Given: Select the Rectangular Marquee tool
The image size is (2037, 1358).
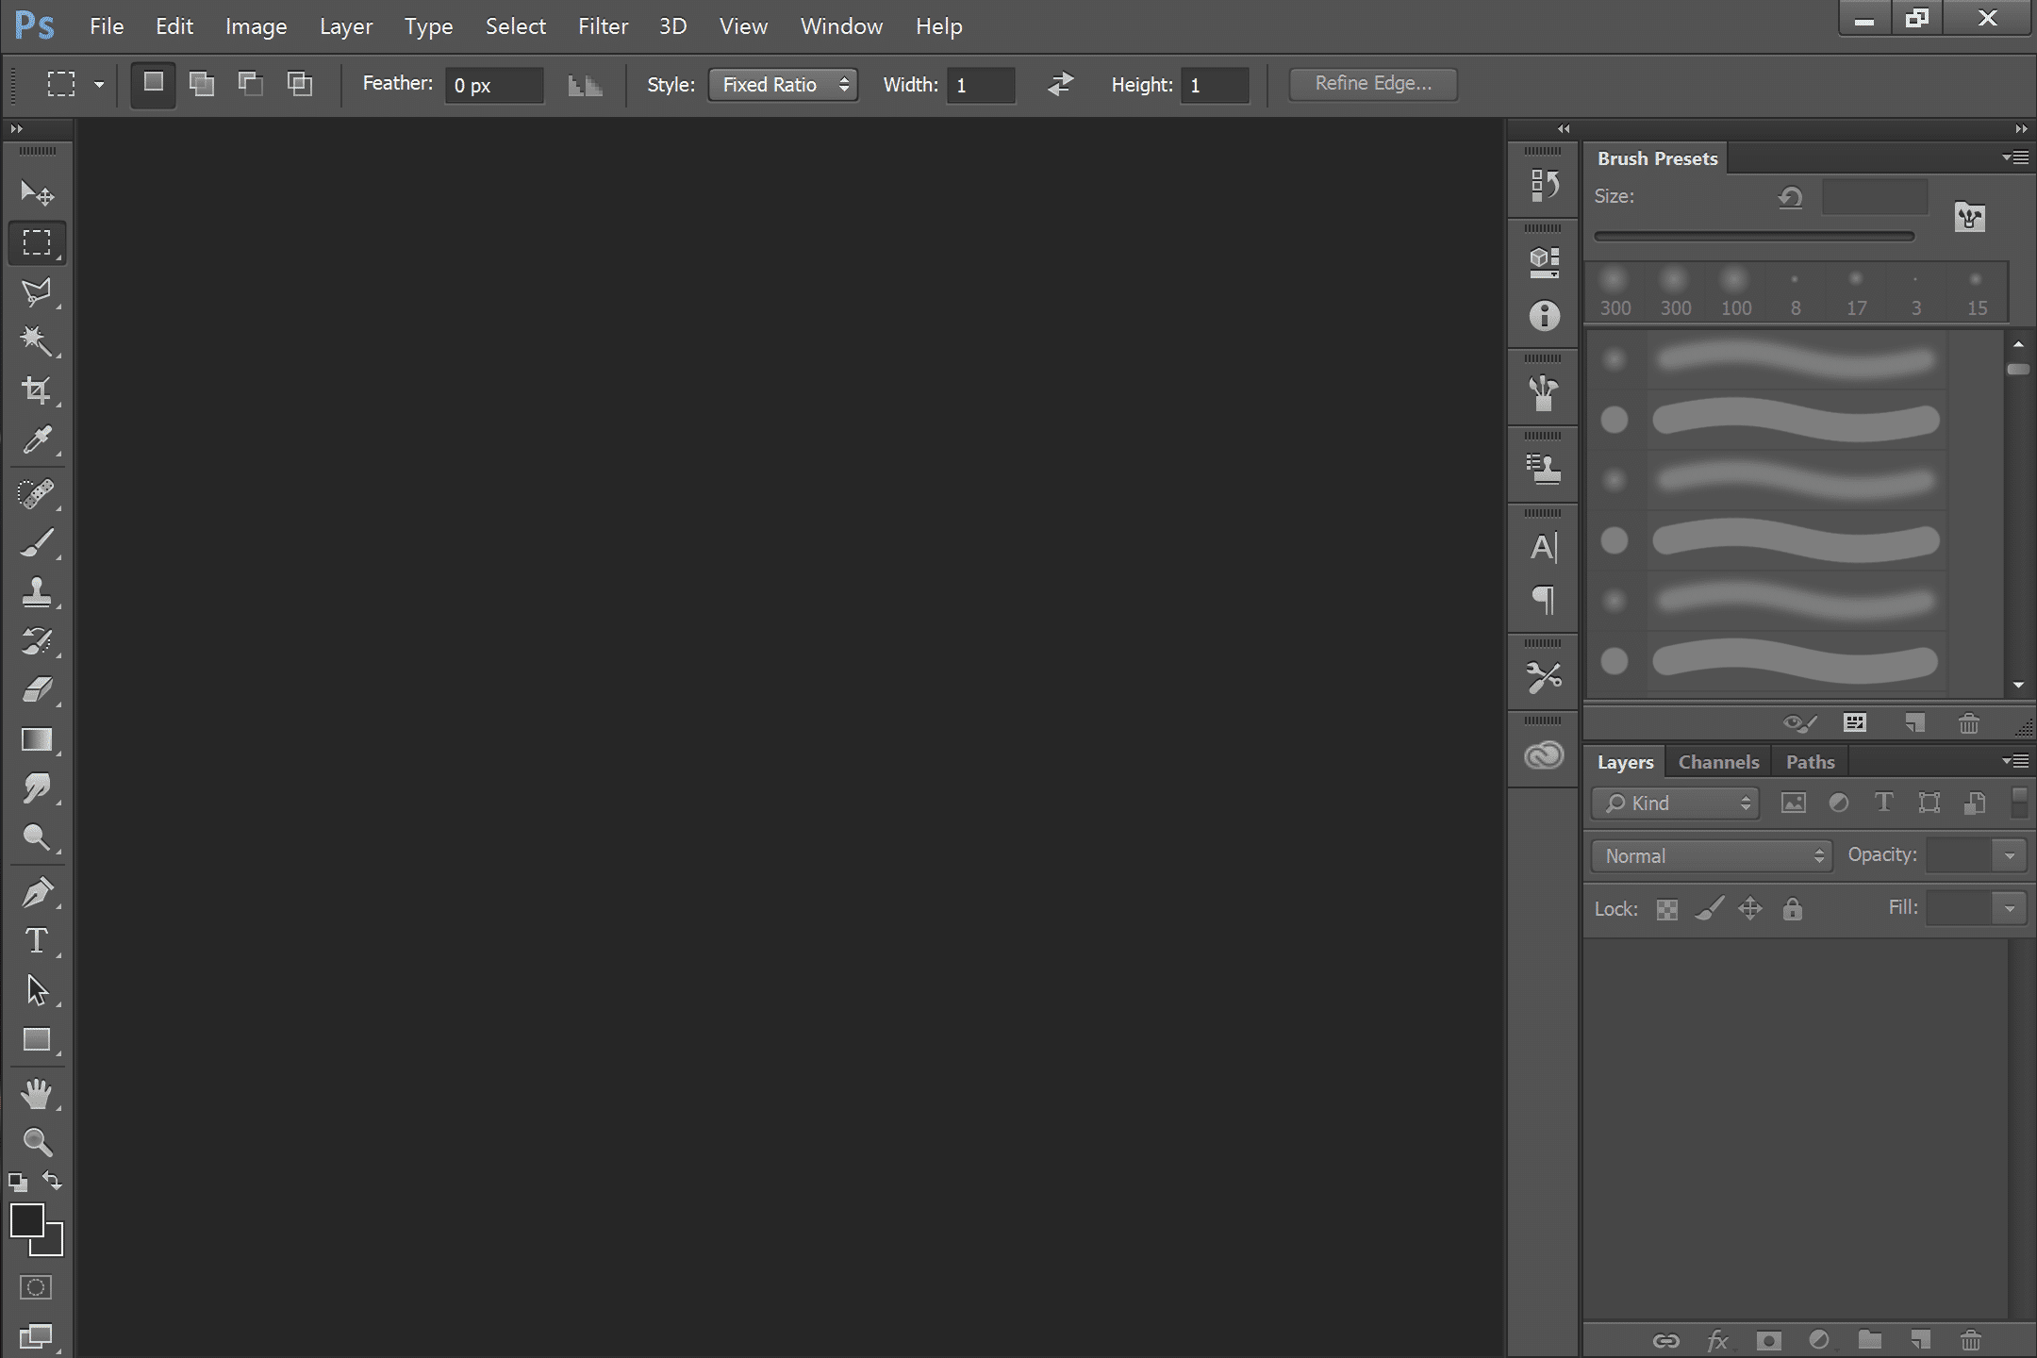Looking at the screenshot, I should pyautogui.click(x=37, y=242).
